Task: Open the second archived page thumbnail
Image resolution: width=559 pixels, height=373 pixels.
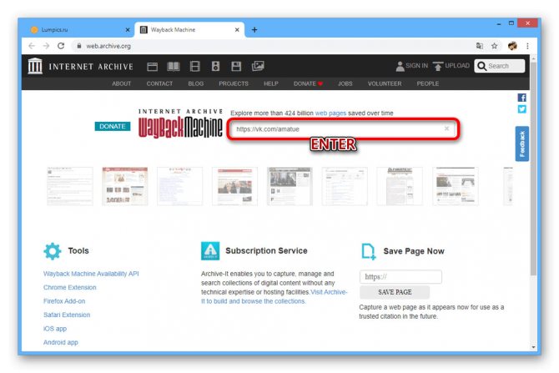Action: (125, 186)
